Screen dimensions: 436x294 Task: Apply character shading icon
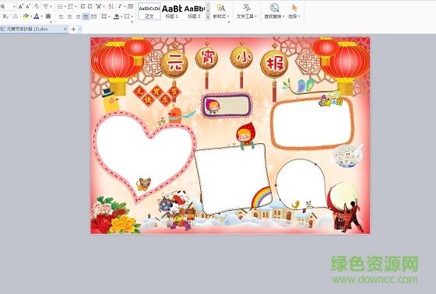pyautogui.click(x=48, y=16)
